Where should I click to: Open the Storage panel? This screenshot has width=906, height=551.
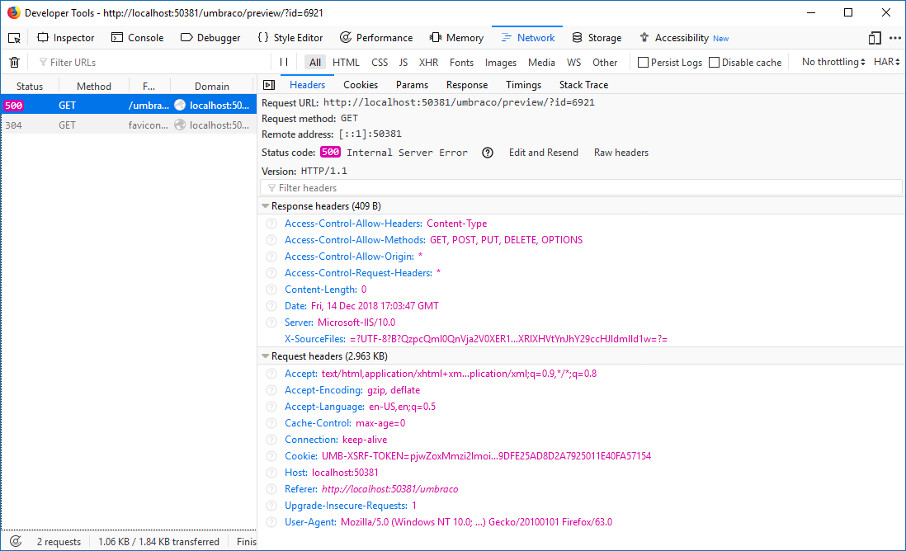pyautogui.click(x=597, y=38)
